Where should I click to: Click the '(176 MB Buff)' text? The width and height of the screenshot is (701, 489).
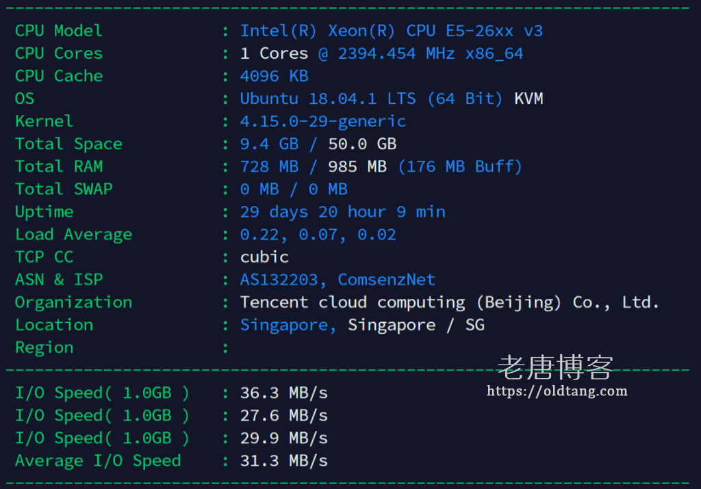coord(459,167)
